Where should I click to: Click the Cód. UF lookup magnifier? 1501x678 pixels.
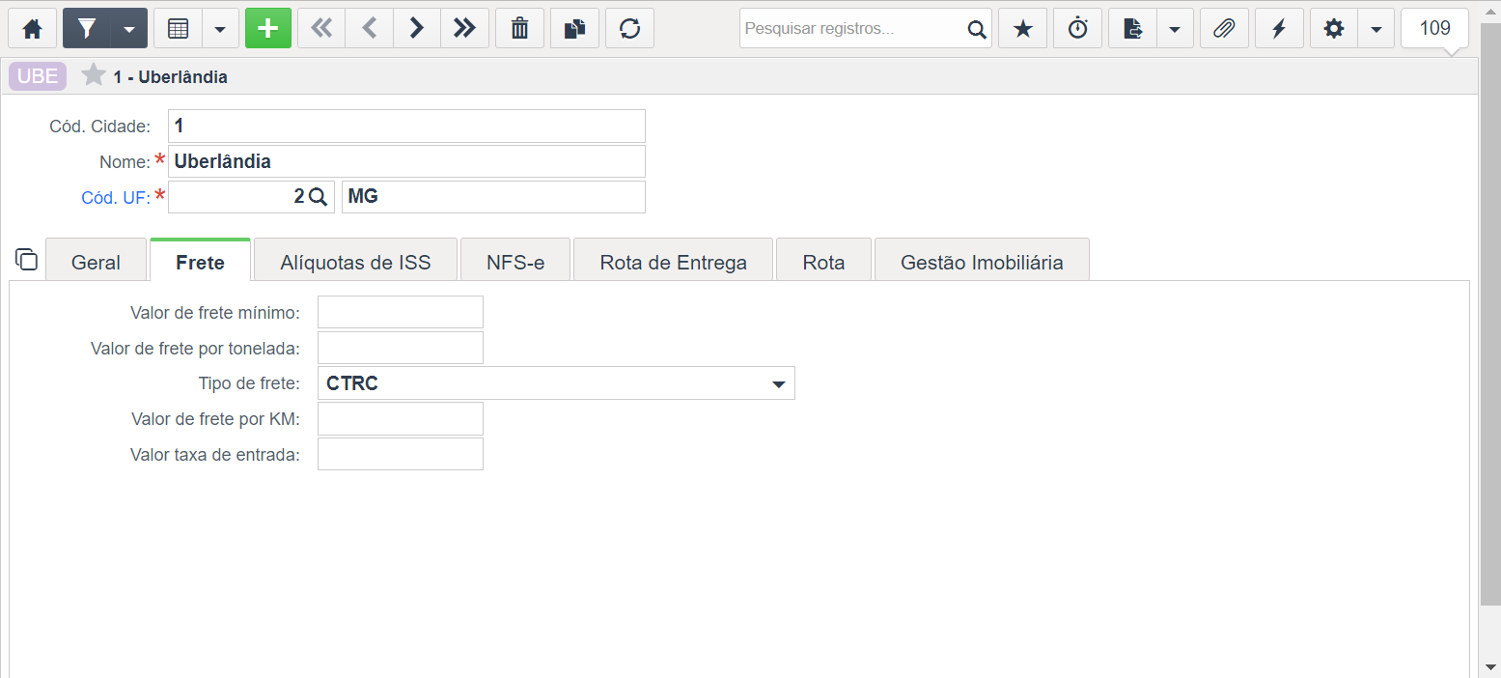click(319, 197)
